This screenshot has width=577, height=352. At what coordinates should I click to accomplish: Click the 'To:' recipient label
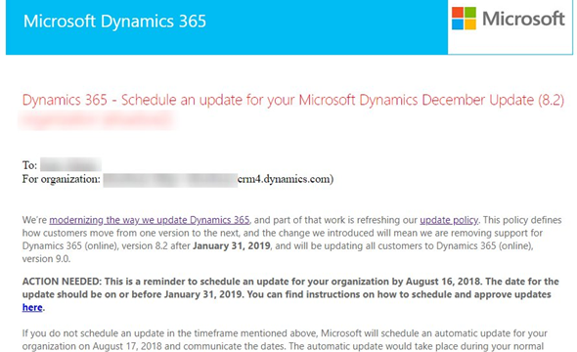pyautogui.click(x=29, y=165)
